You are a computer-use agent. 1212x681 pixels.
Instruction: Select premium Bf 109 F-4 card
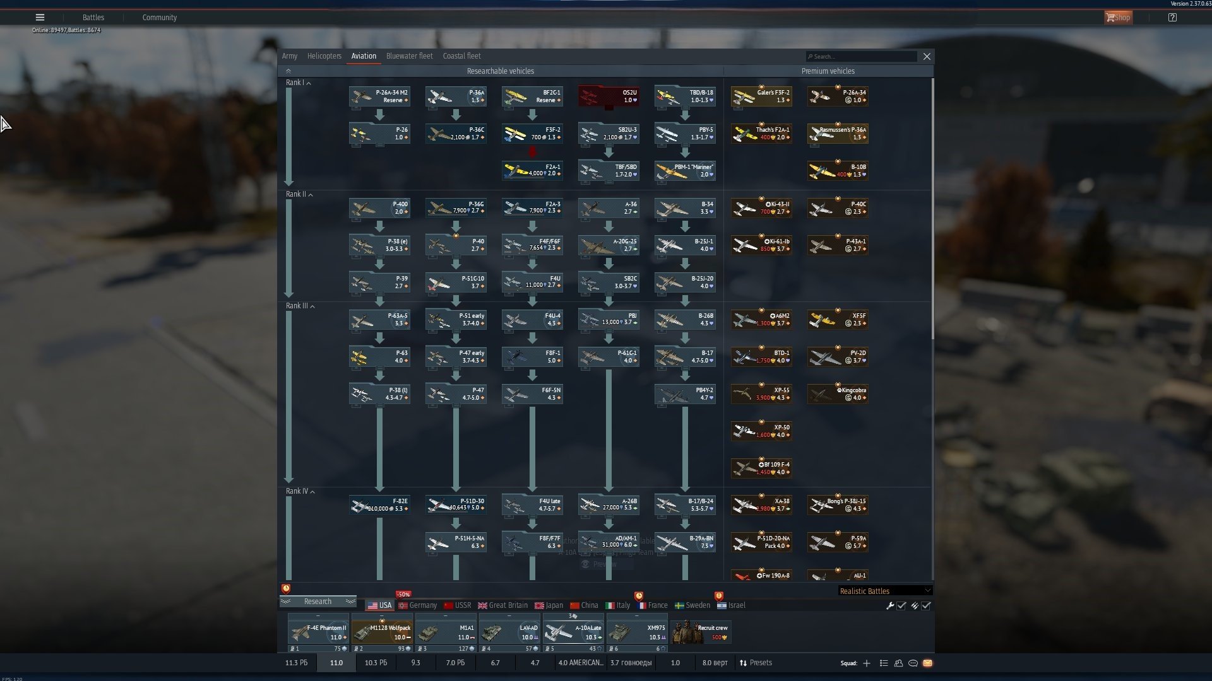(x=761, y=468)
